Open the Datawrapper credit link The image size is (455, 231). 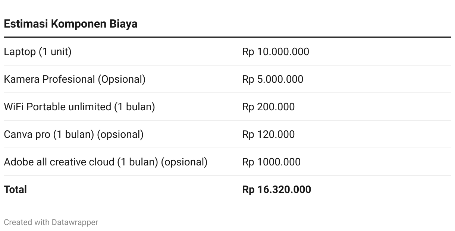pyautogui.click(x=75, y=222)
